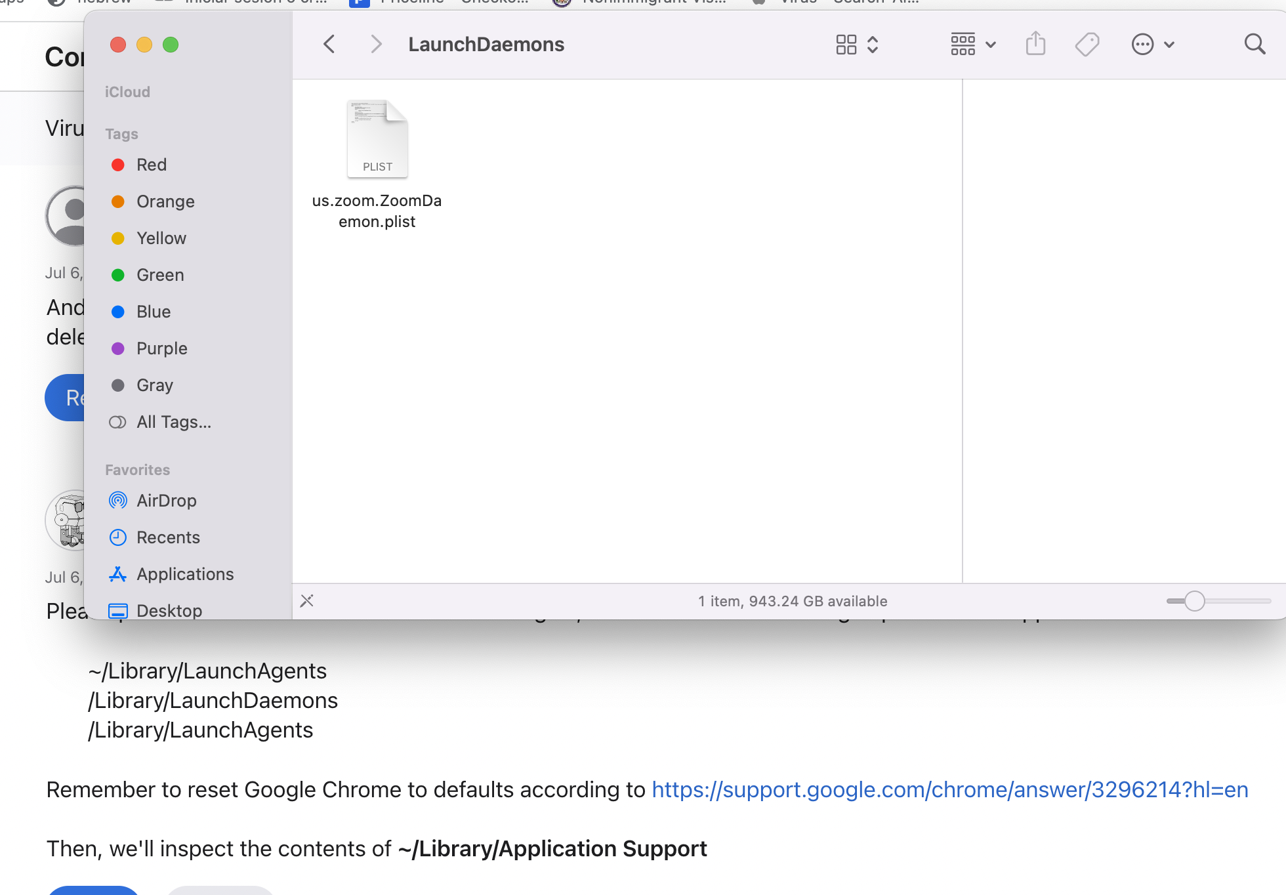
Task: Click the Edit Tags toolbar icon
Action: [1087, 45]
